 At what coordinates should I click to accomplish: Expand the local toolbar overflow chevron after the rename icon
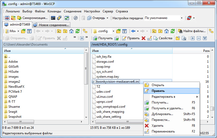(75, 37)
